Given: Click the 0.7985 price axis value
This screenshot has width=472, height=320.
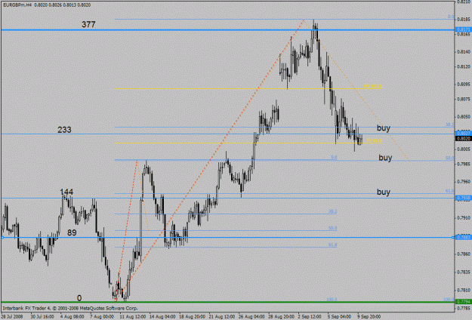Looking at the screenshot, I should point(464,164).
